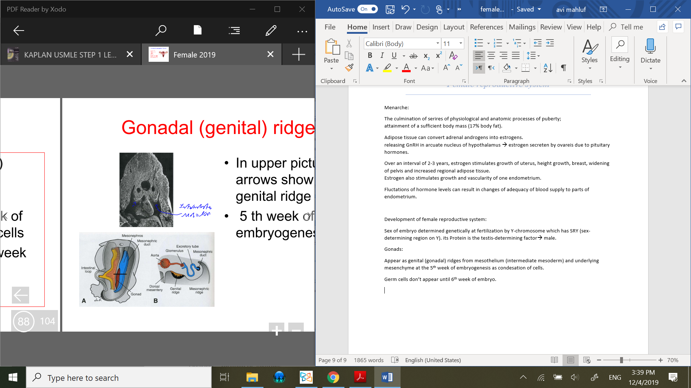
Task: Toggle Bold formatting button
Action: tap(370, 56)
